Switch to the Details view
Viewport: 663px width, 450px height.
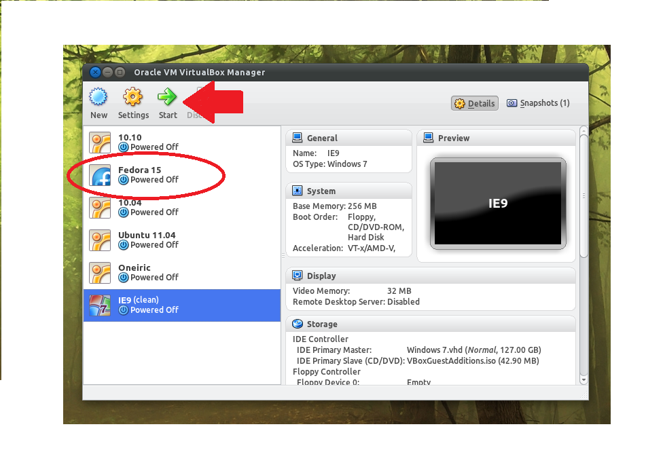[474, 103]
